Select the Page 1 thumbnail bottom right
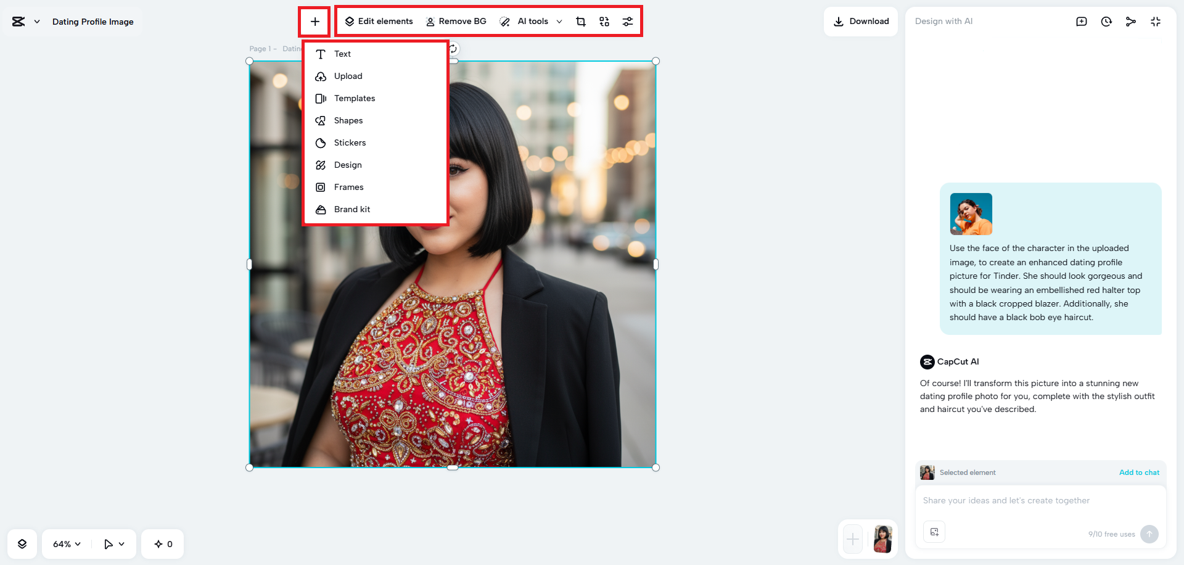The width and height of the screenshot is (1184, 565). pyautogui.click(x=883, y=538)
